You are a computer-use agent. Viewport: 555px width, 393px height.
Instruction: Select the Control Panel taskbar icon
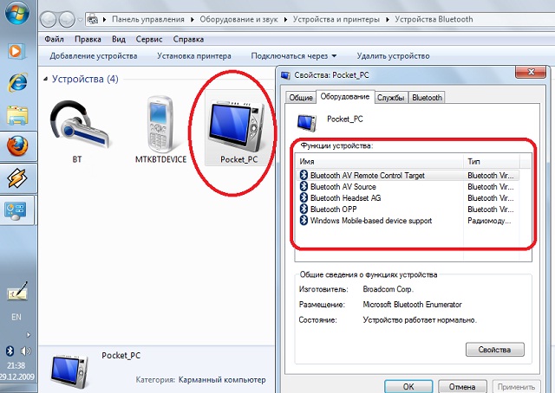(16, 210)
